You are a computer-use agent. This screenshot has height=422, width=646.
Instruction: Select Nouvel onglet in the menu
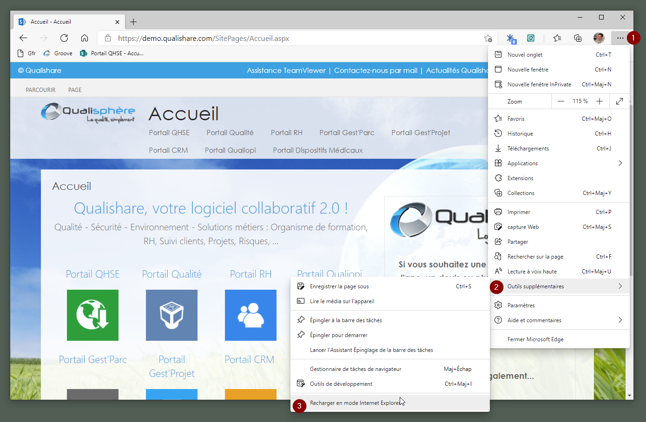point(559,55)
